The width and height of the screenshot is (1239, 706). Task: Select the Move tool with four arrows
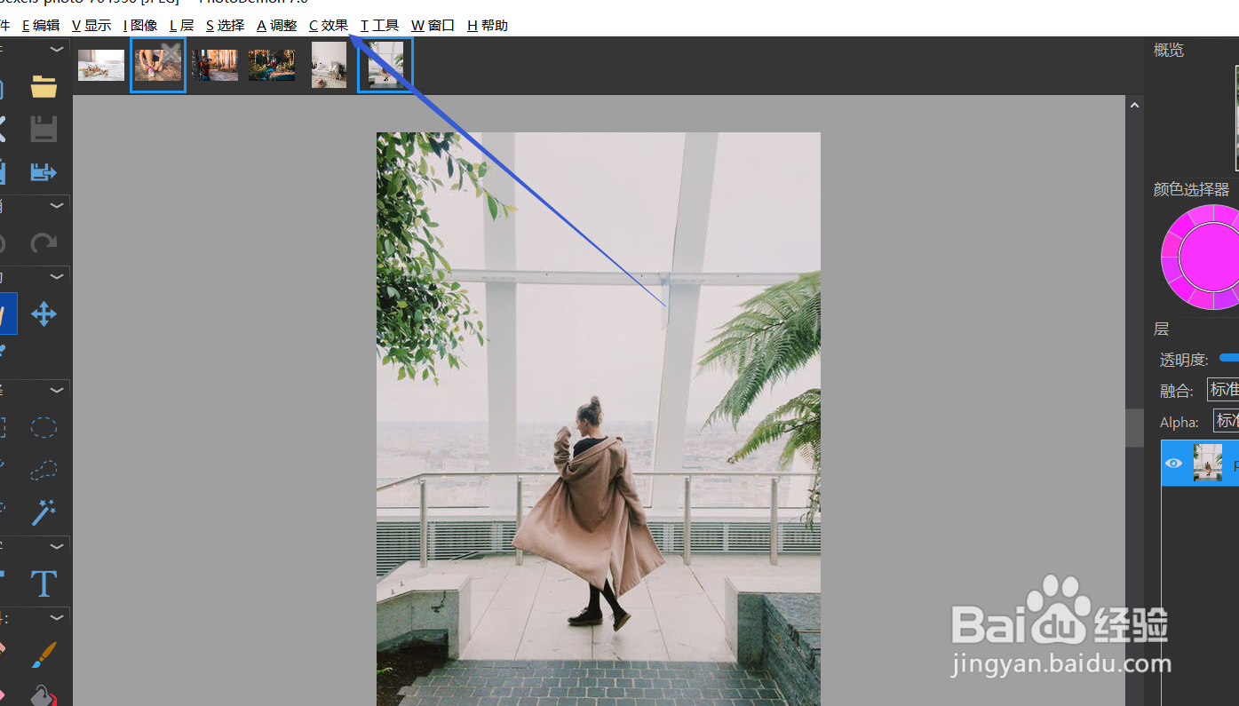[x=44, y=313]
